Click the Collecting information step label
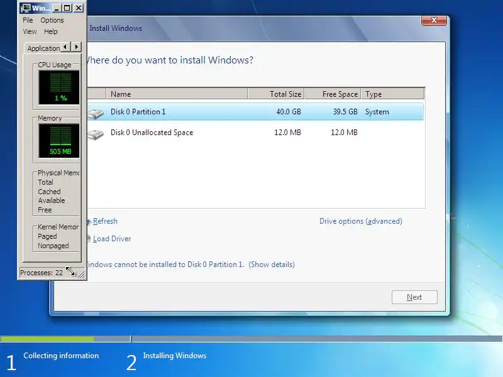The width and height of the screenshot is (503, 377). [61, 356]
